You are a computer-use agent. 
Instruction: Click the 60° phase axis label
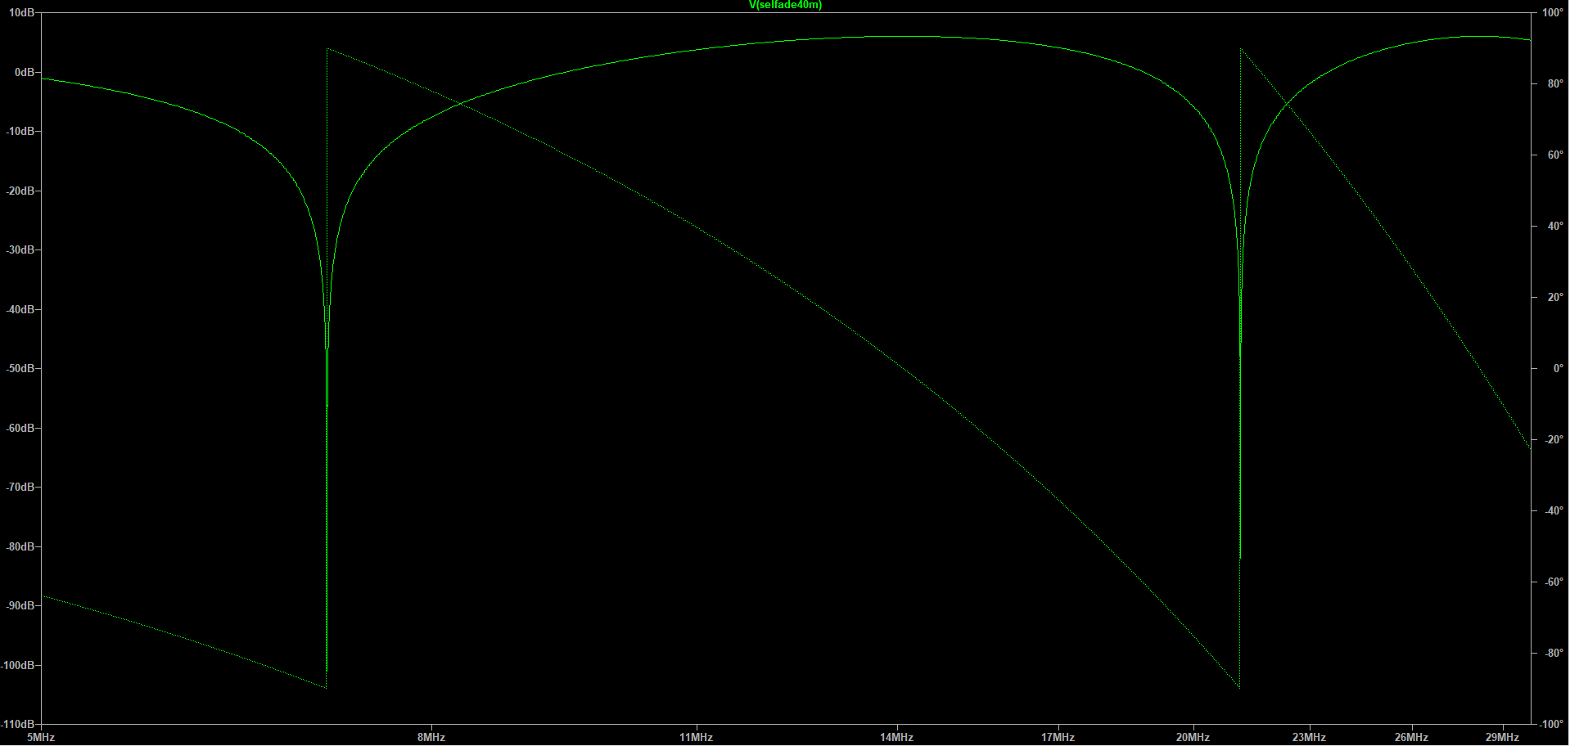[x=1555, y=155]
